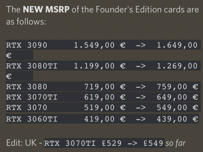Click the RTX 3080TI new price 1.269,00

(177, 66)
